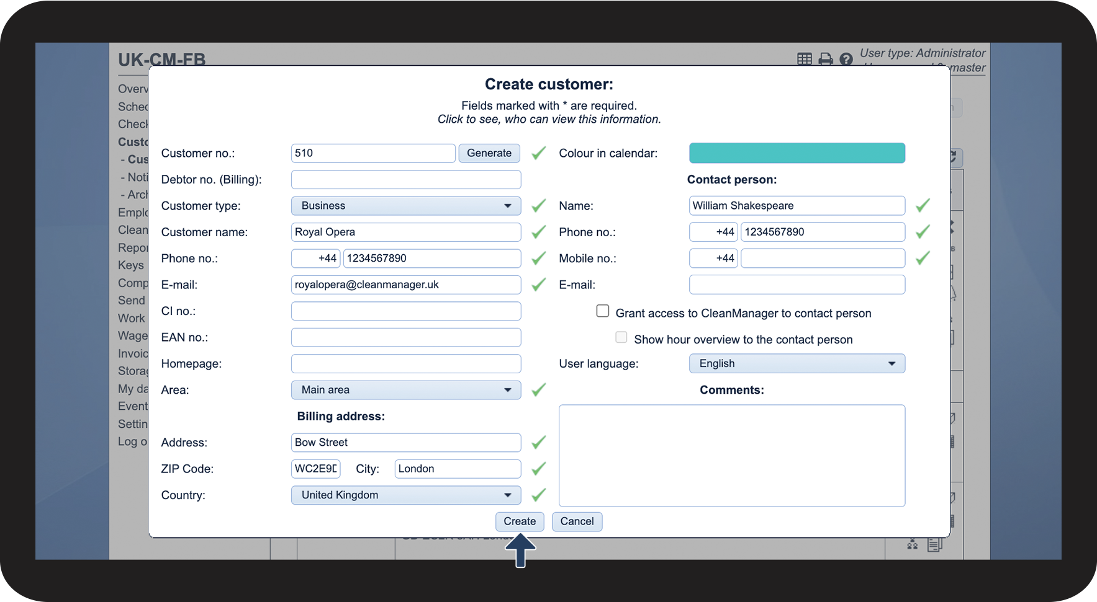
Task: Open Work in the sidebar menu
Action: pos(132,318)
